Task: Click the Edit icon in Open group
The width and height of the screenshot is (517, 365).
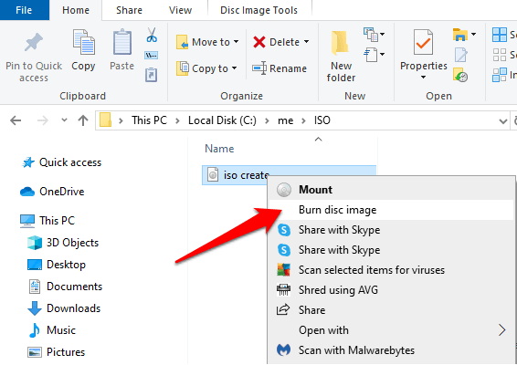Action: coord(461,55)
